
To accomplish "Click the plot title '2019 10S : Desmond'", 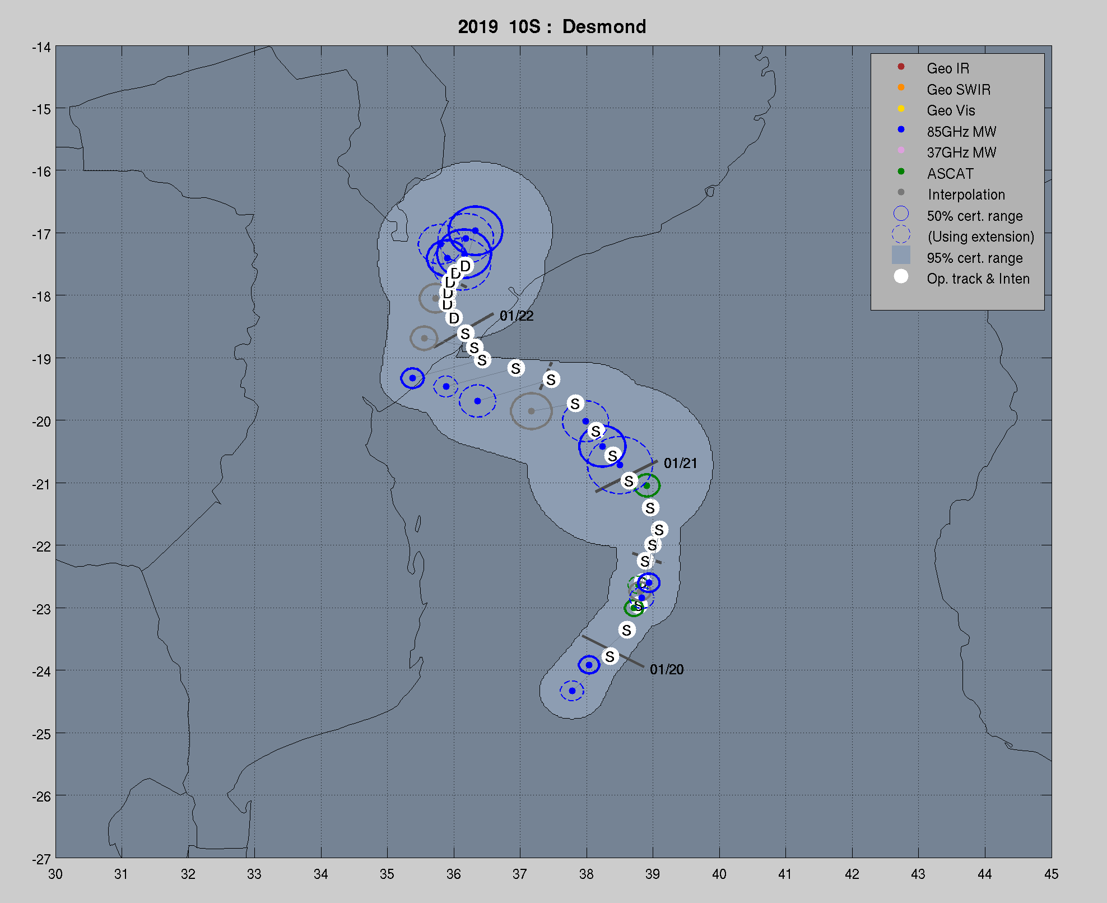I will [x=552, y=26].
